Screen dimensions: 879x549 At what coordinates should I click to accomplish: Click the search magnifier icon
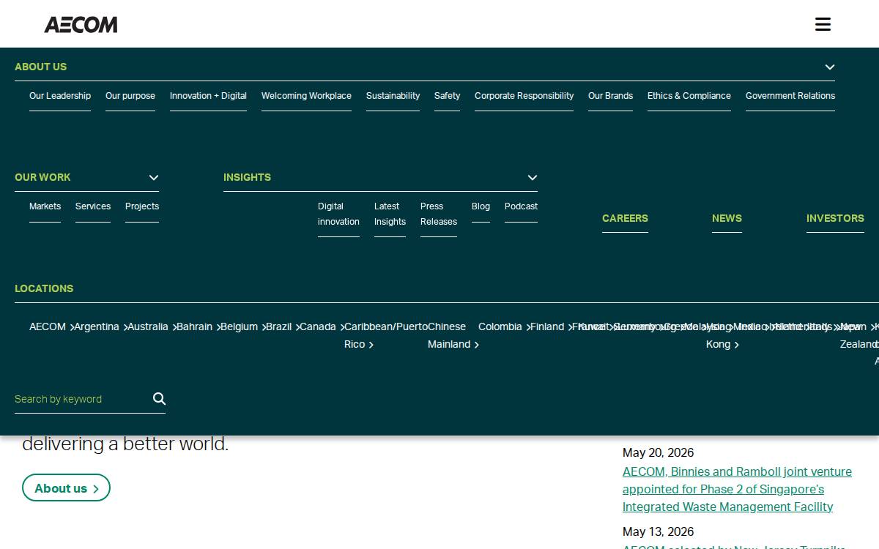pyautogui.click(x=159, y=398)
